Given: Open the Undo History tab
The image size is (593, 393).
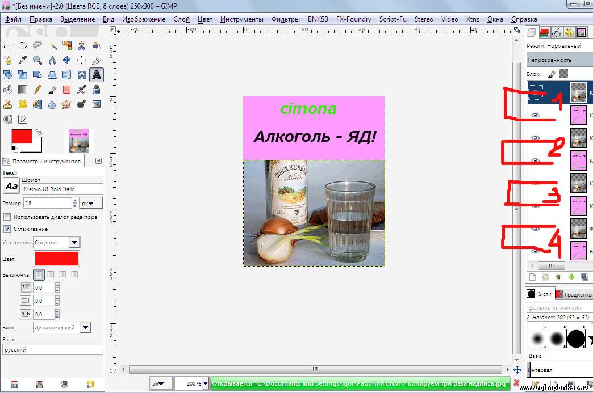Looking at the screenshot, I should (x=569, y=33).
